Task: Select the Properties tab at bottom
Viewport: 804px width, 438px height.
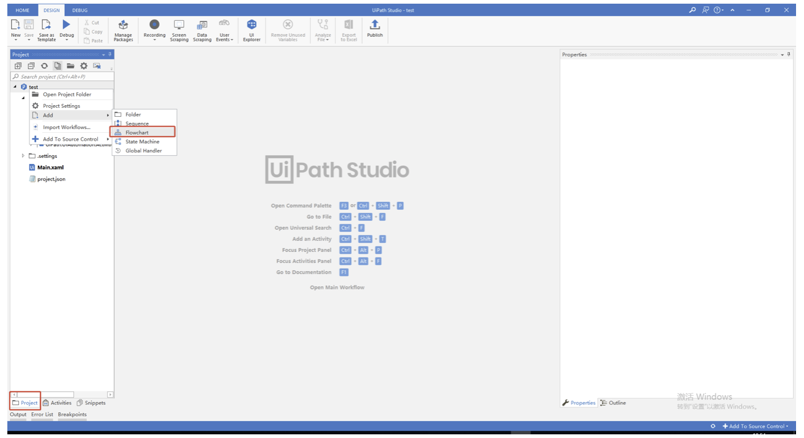Action: pos(579,403)
